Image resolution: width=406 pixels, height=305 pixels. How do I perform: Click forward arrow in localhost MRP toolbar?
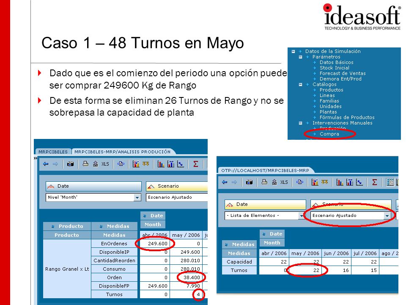tap(234, 182)
